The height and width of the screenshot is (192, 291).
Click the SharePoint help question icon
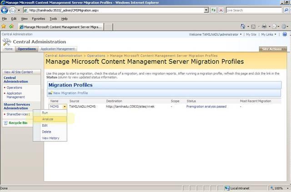point(285,34)
